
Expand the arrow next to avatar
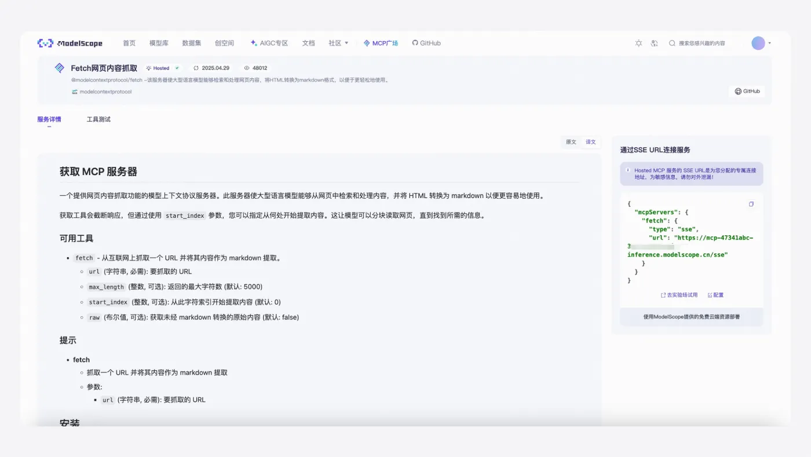[x=769, y=43]
